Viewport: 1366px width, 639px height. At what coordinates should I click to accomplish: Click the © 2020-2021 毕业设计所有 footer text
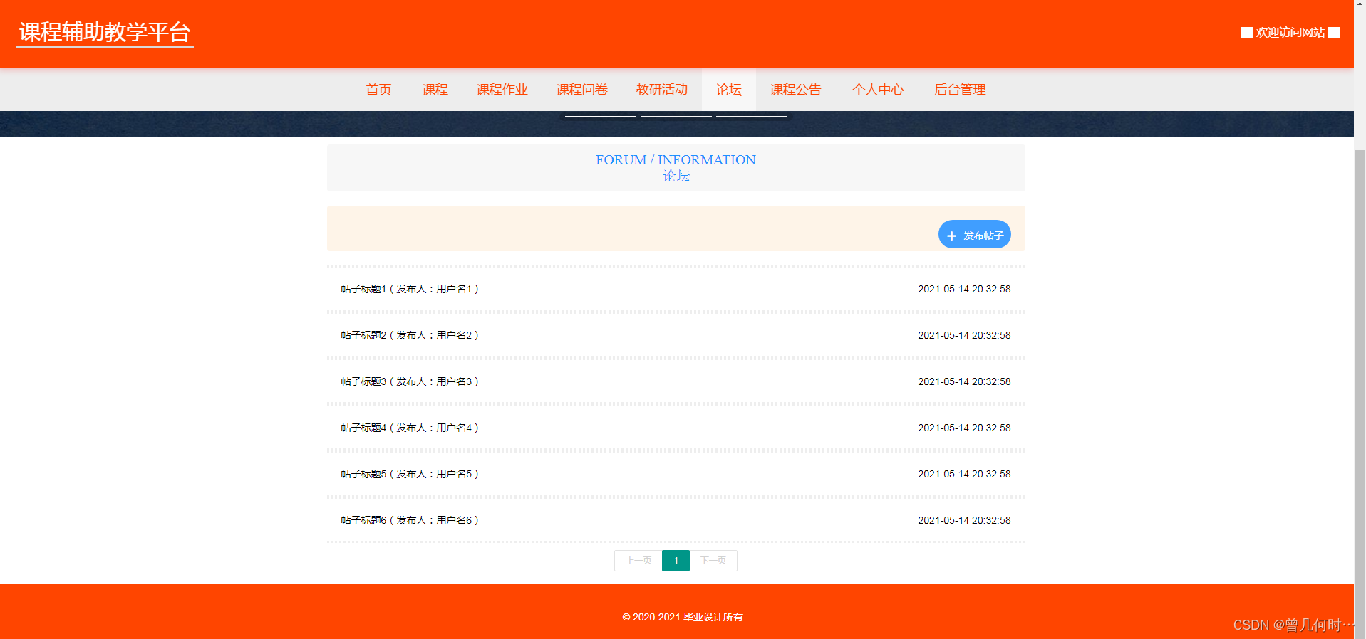[683, 617]
